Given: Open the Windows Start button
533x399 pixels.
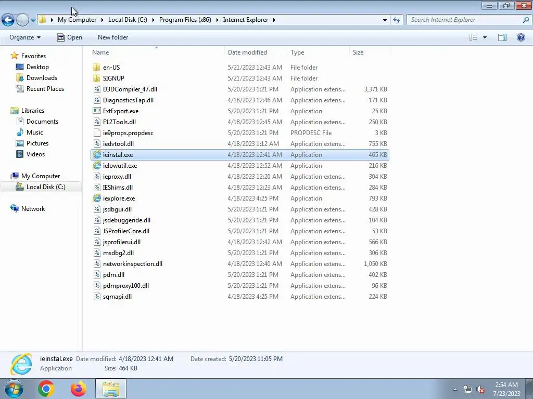Looking at the screenshot, I should click(14, 389).
